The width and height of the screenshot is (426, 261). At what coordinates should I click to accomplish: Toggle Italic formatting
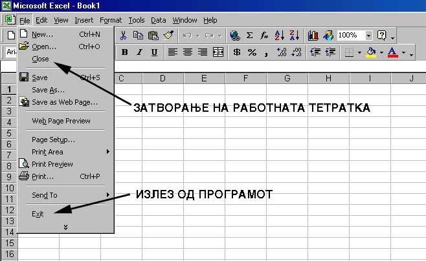(x=139, y=52)
